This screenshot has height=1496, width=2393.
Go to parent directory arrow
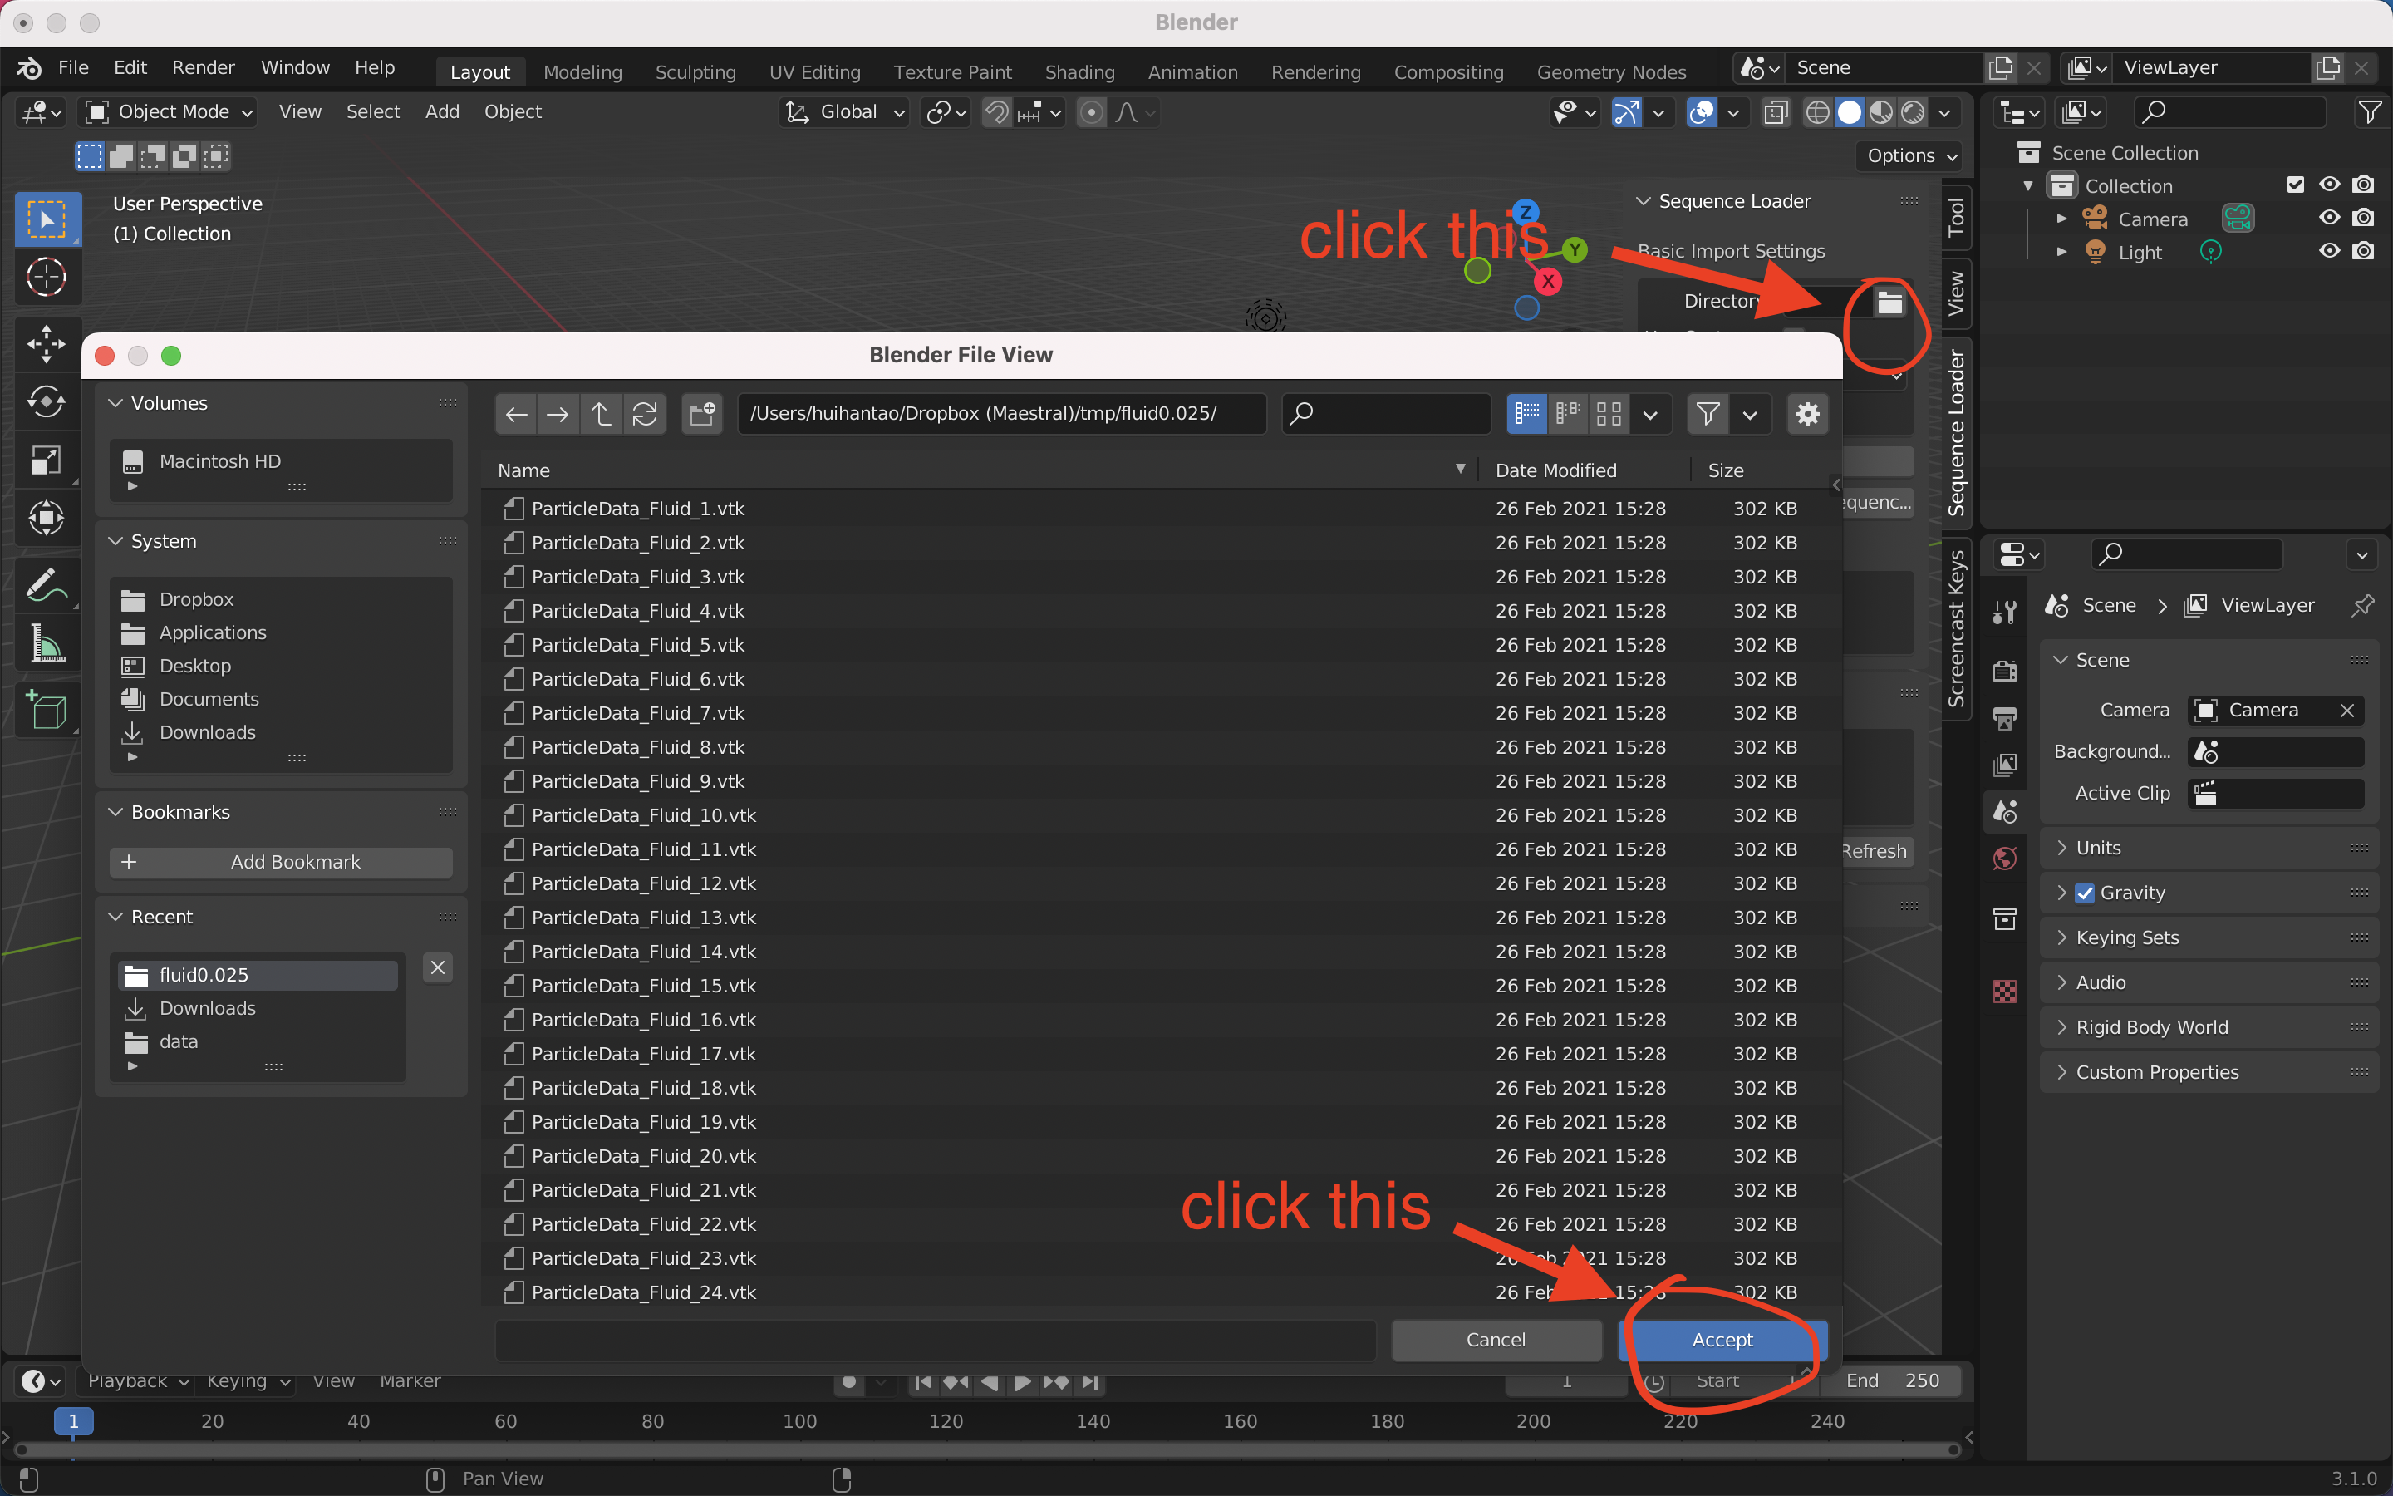pyautogui.click(x=600, y=414)
